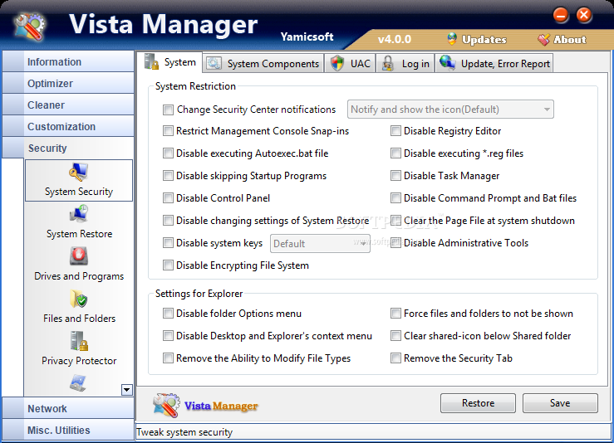
Task: Switch to the UAC tab
Action: 350,63
